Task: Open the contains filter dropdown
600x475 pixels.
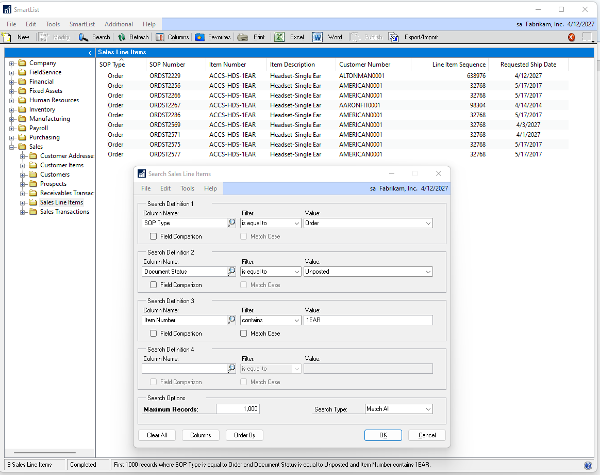Action: pyautogui.click(x=297, y=320)
